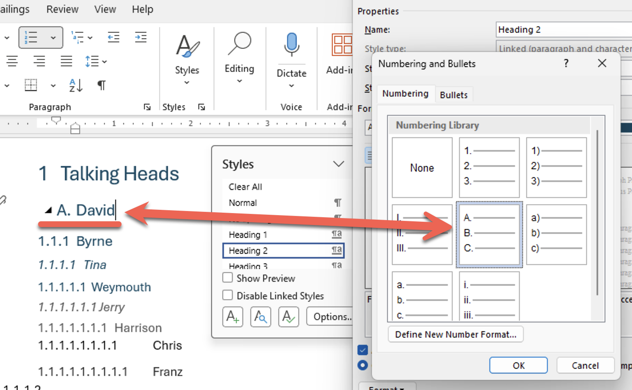Click the Decrease Indent icon
Screen dimensions: 632x390
(x=113, y=37)
